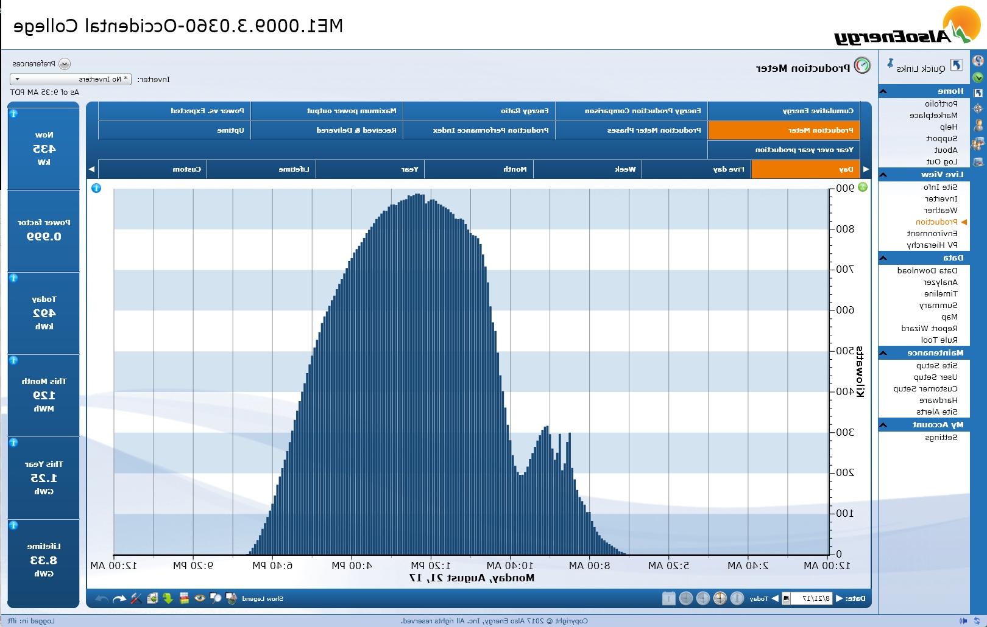Click the computer monitor icon in side strip
Image resolution: width=987 pixels, height=627 pixels.
978,162
